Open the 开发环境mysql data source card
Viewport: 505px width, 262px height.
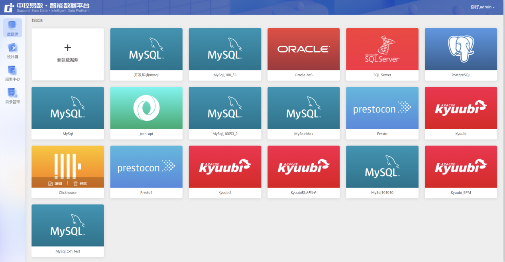(146, 54)
